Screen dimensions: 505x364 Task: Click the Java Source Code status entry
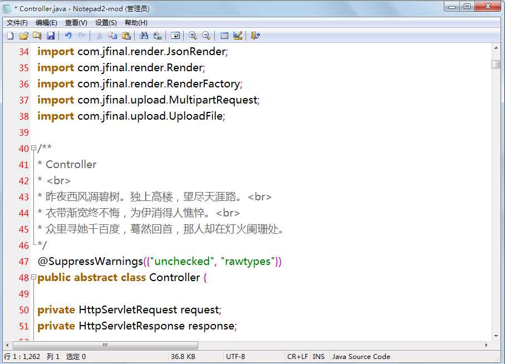[361, 357]
